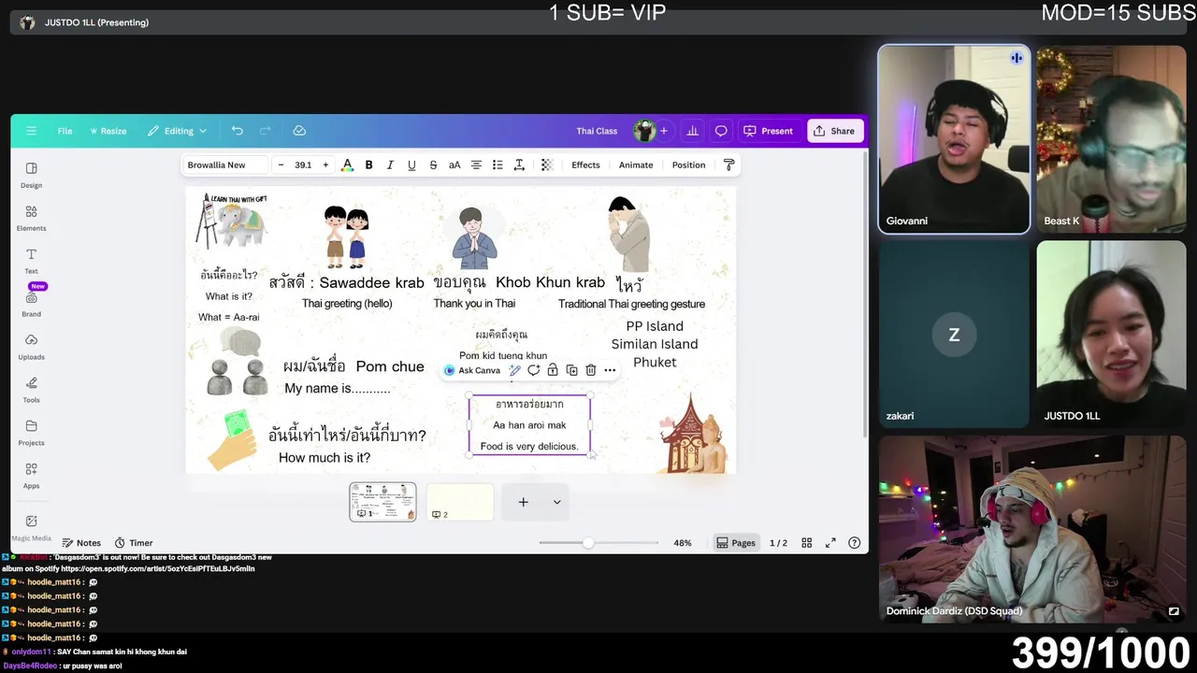Click Ask Canva in floating toolbar
The height and width of the screenshot is (673, 1197).
[472, 370]
